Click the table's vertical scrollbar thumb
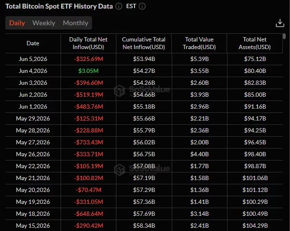The image size is (290, 231). pos(284,36)
